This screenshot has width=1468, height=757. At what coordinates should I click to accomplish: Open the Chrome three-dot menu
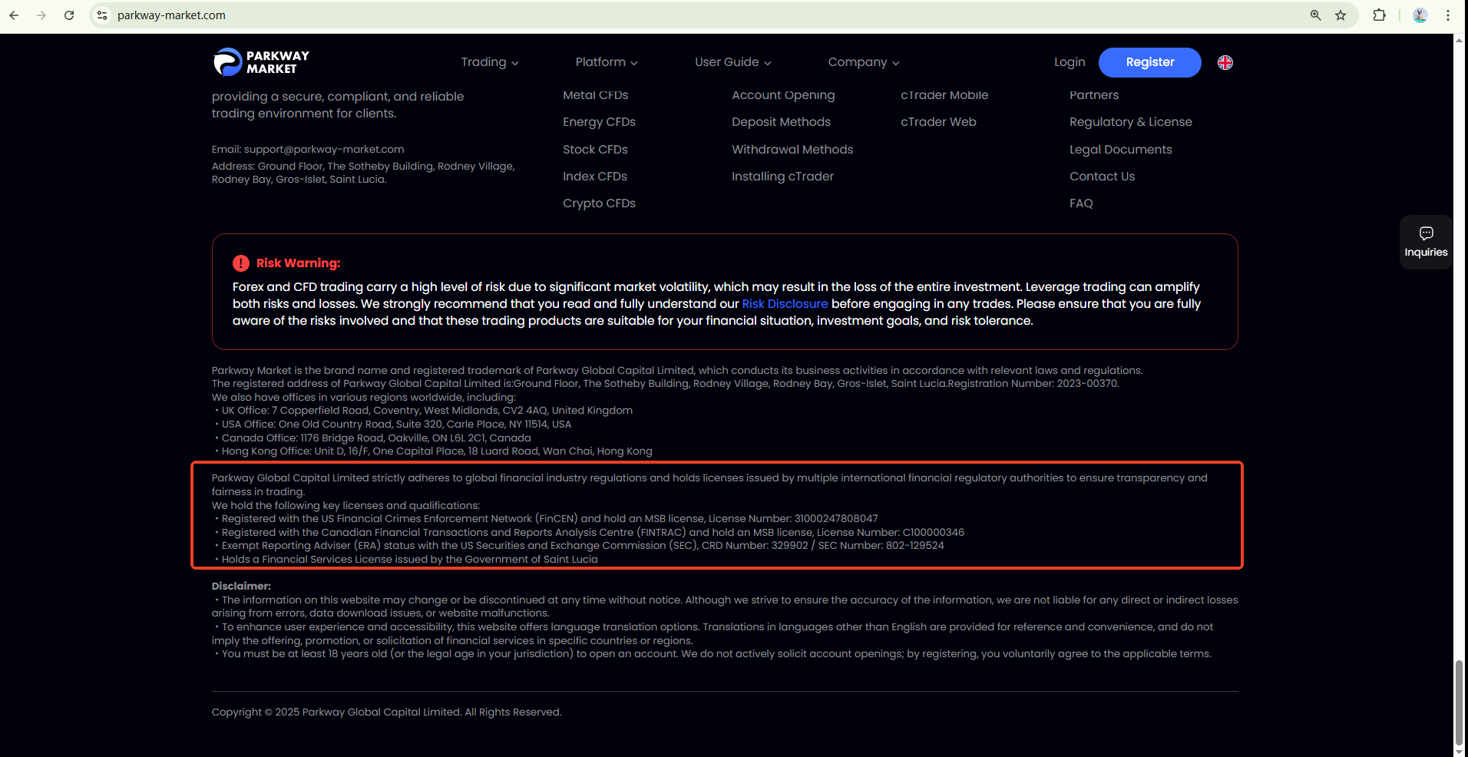click(1448, 15)
